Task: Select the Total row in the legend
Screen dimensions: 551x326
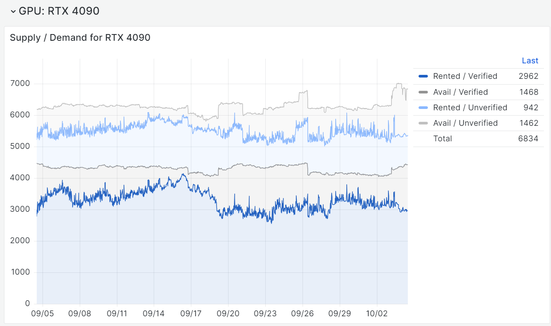Action: click(478, 139)
